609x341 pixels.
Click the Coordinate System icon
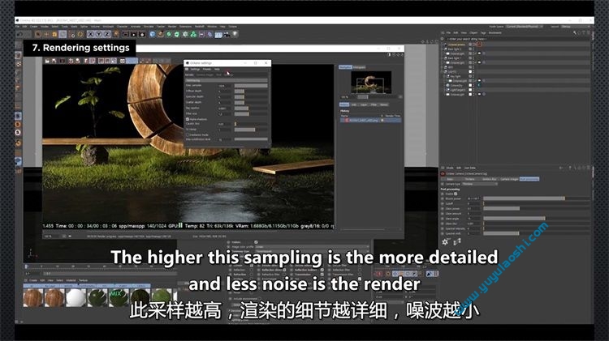(116, 34)
